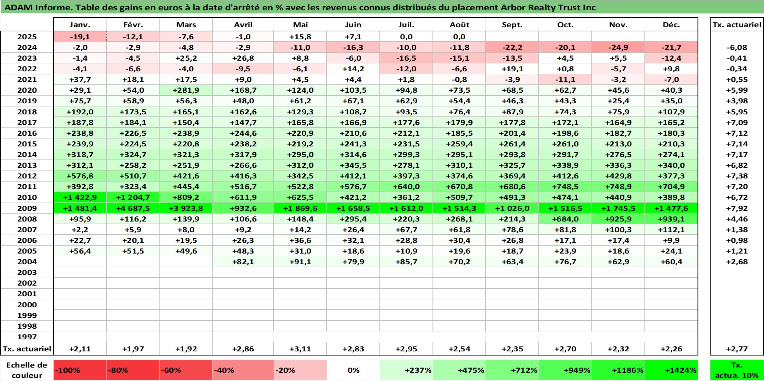Image resolution: width=764 pixels, height=381 pixels.
Task: Select the cell with value -19,1
Action: click(80, 37)
